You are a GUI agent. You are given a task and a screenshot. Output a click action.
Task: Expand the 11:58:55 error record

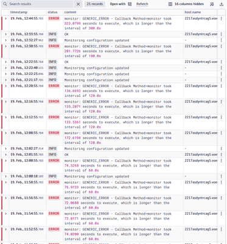pos(5,182)
